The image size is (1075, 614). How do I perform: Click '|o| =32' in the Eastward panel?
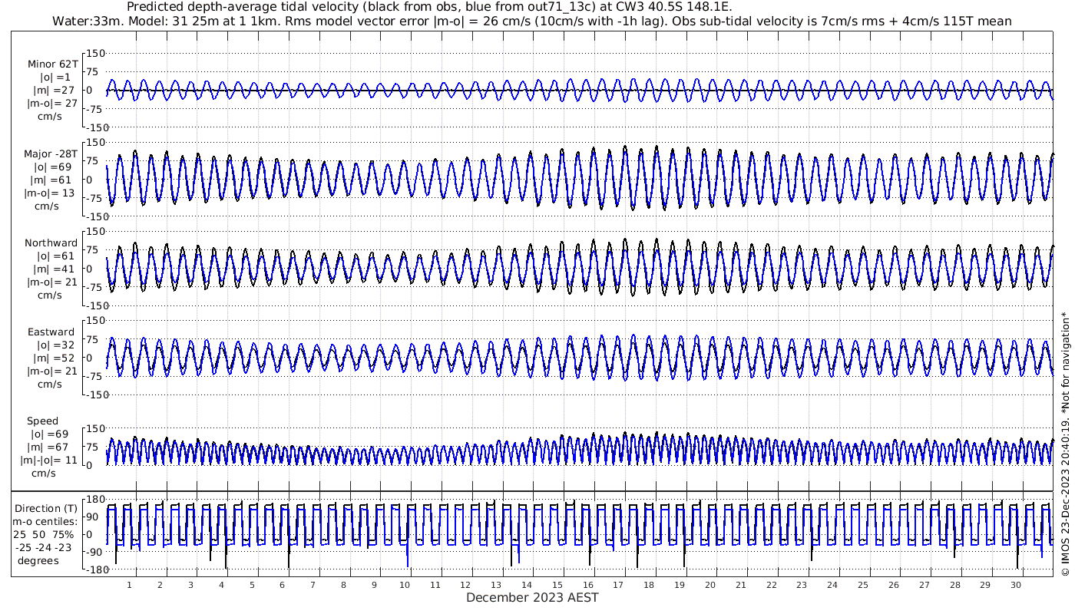pyautogui.click(x=56, y=345)
